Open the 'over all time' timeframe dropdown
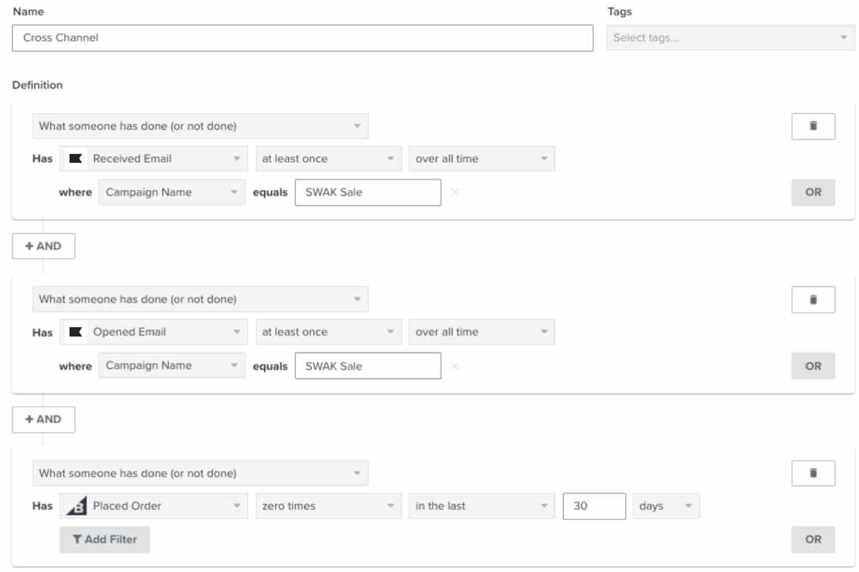The width and height of the screenshot is (859, 572). [481, 159]
